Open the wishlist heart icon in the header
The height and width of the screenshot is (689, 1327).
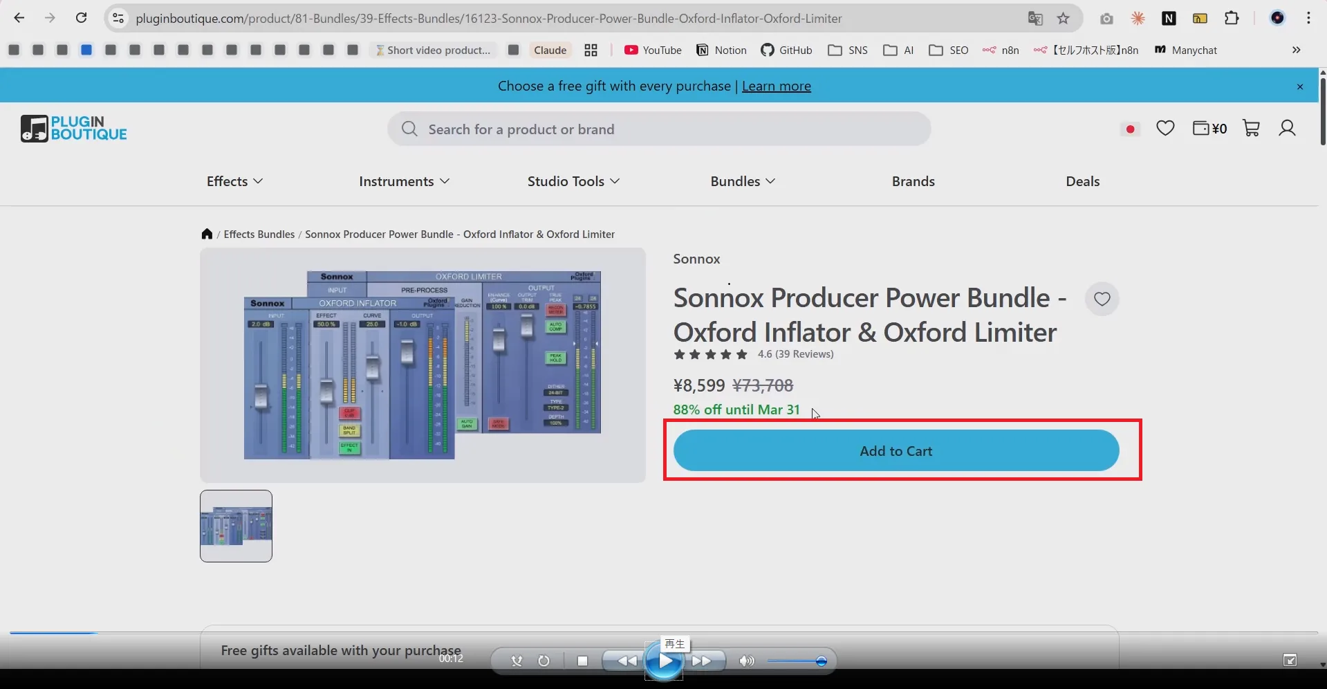tap(1165, 128)
